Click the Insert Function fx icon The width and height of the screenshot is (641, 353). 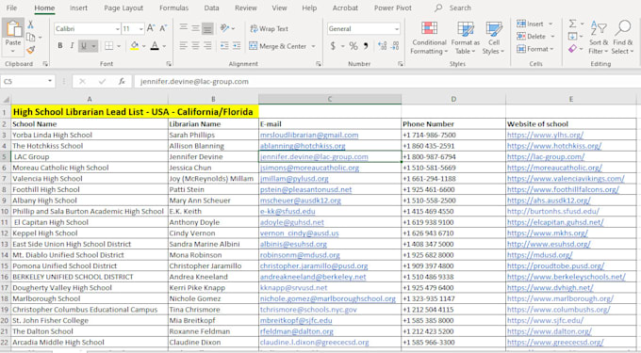122,81
